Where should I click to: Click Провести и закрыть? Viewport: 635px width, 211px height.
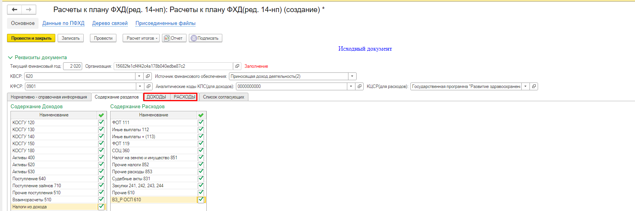pyautogui.click(x=31, y=38)
